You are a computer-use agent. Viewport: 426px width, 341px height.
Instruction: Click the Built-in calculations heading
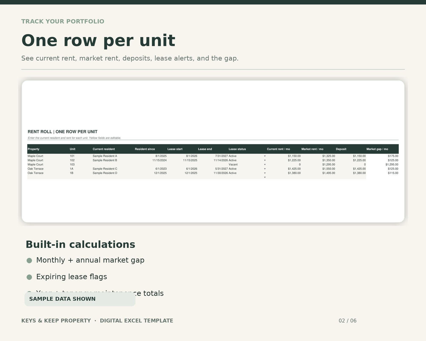80,244
